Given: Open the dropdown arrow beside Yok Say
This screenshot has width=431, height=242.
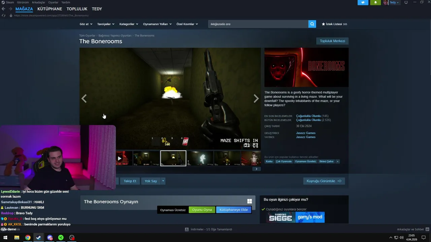Looking at the screenshot, I should pyautogui.click(x=163, y=181).
